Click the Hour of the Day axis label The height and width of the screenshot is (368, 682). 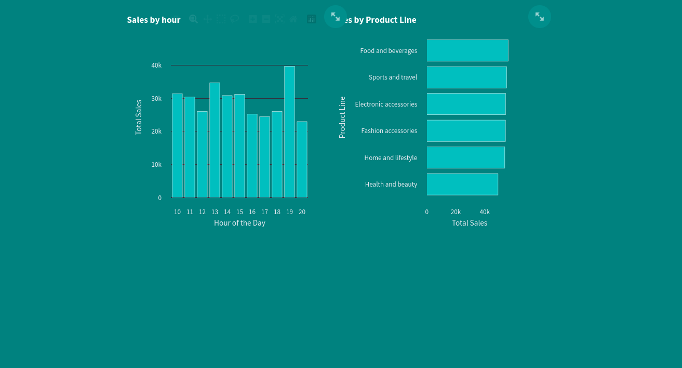click(239, 222)
